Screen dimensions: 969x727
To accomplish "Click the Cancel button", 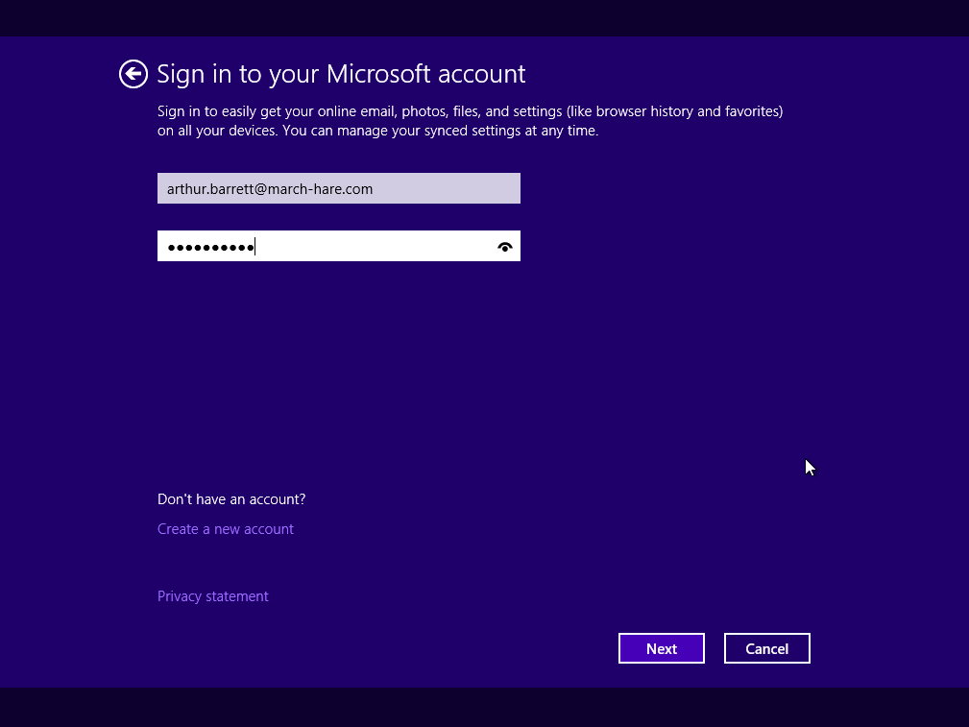I will [767, 648].
